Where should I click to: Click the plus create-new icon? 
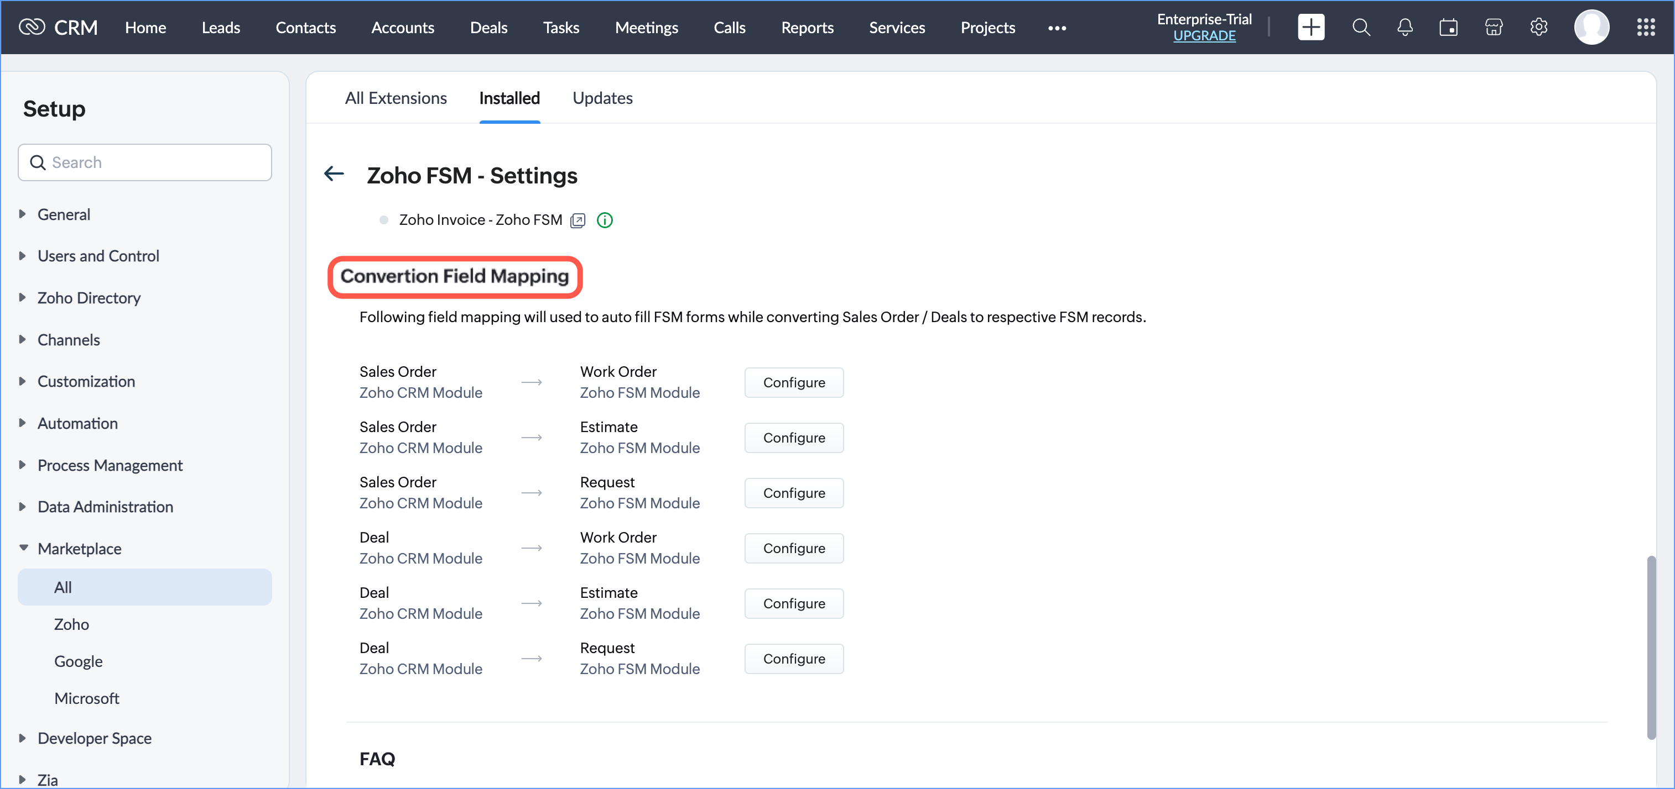[1310, 27]
